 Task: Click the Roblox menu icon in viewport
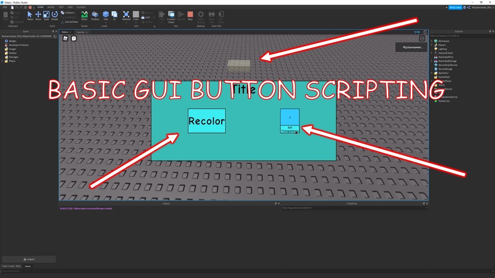(x=65, y=38)
